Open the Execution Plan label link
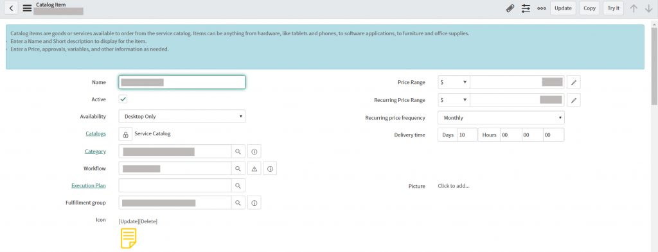 tap(89, 185)
